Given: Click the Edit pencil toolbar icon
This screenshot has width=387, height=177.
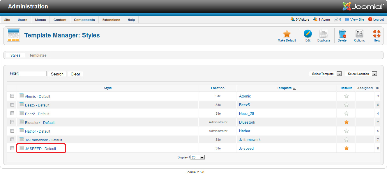Looking at the screenshot, I should click(308, 34).
